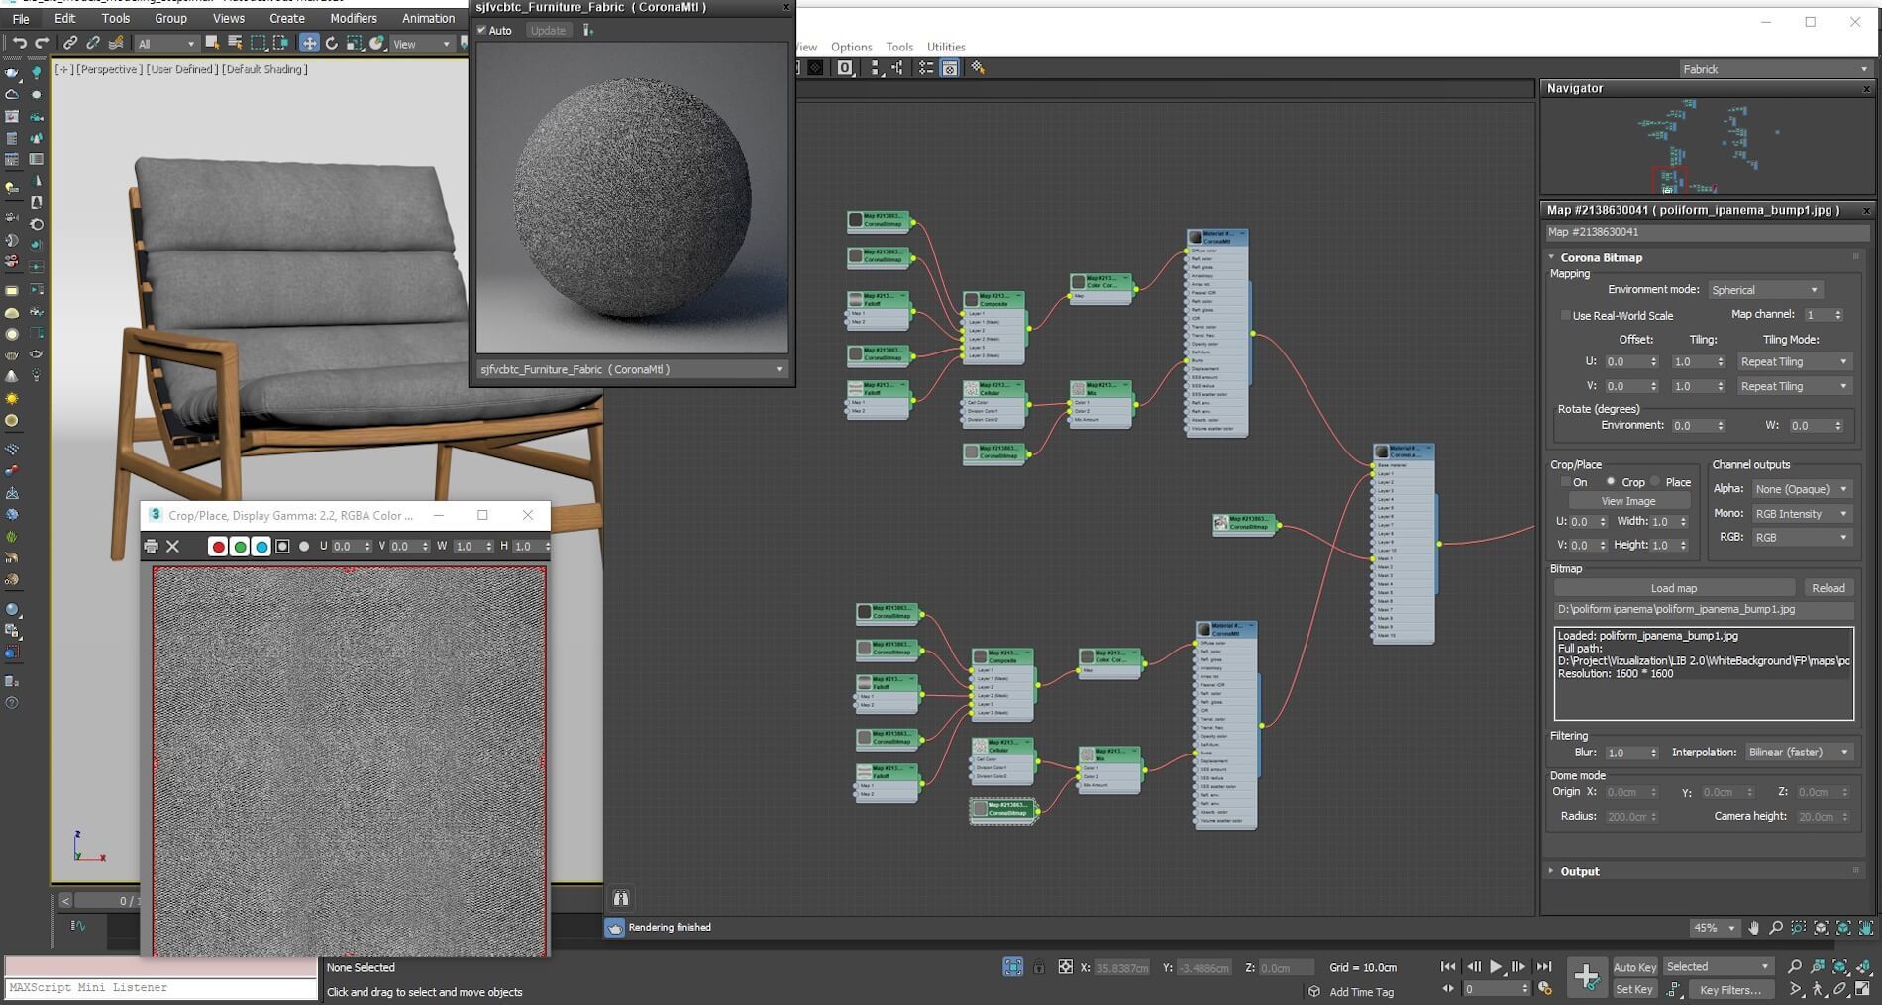Click the print icon in Crop/Place window

coord(151,546)
